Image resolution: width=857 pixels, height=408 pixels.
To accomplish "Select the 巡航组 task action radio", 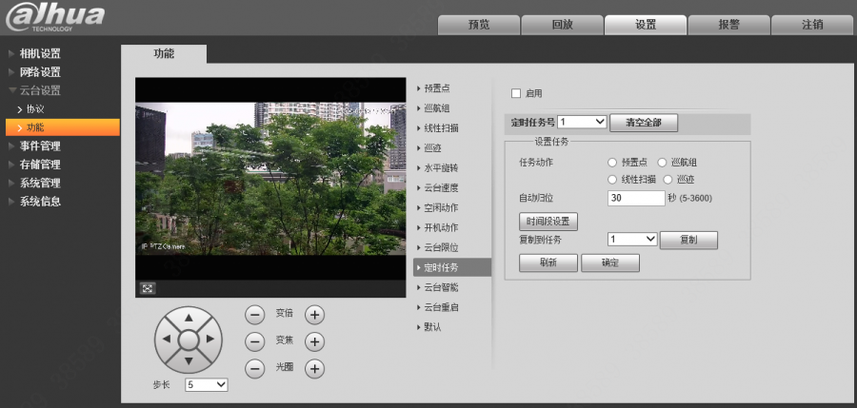I will tap(662, 163).
